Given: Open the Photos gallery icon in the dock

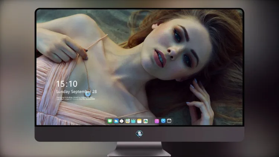Looking at the screenshot, I should pos(145,121).
